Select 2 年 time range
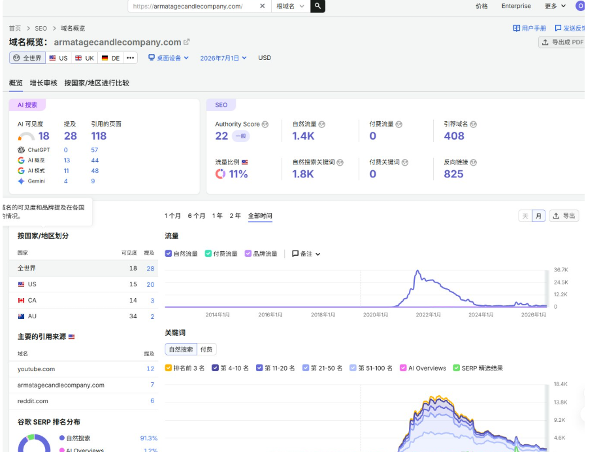The height and width of the screenshot is (452, 601). [x=235, y=216]
